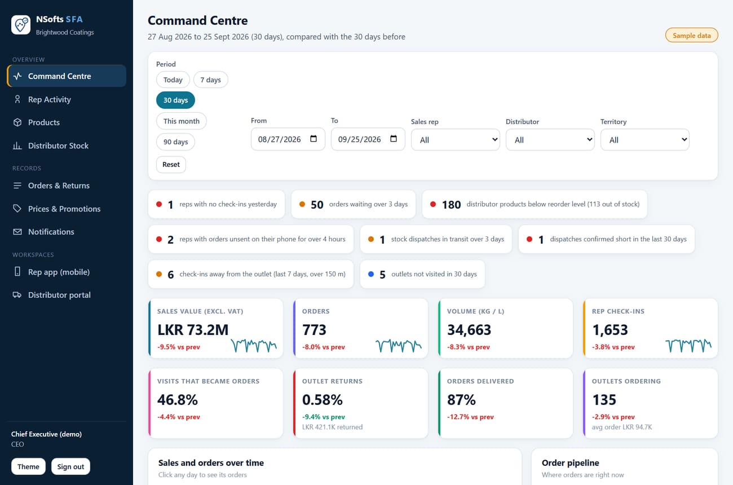Navigate to Orders & Returns
This screenshot has width=733, height=485.
click(67, 186)
